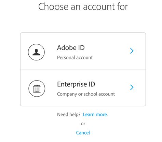This screenshot has height=142, width=162.
Task: Open the Learn more help link
Action: point(95,114)
